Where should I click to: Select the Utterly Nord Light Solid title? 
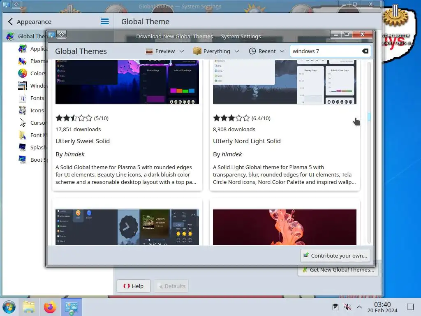(x=247, y=141)
